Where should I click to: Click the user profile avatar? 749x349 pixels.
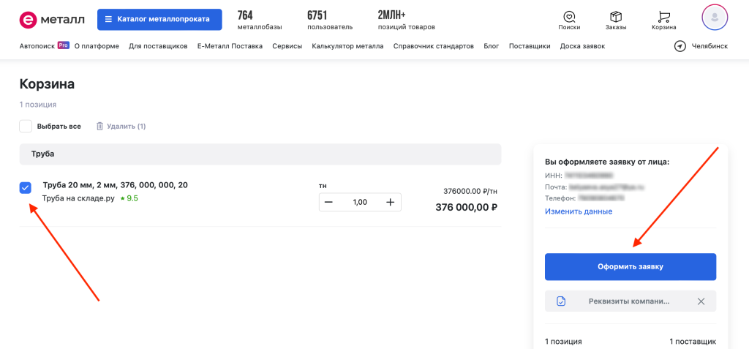pos(714,18)
